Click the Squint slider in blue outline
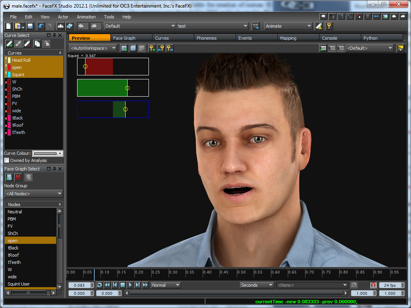Viewport: 411px width, 308px height. (x=113, y=109)
